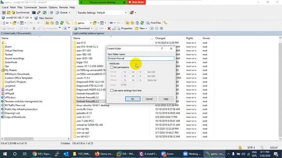Select the Virtual Machines local folder
Viewport: 282px width, 158px height.
[x=14, y=50]
